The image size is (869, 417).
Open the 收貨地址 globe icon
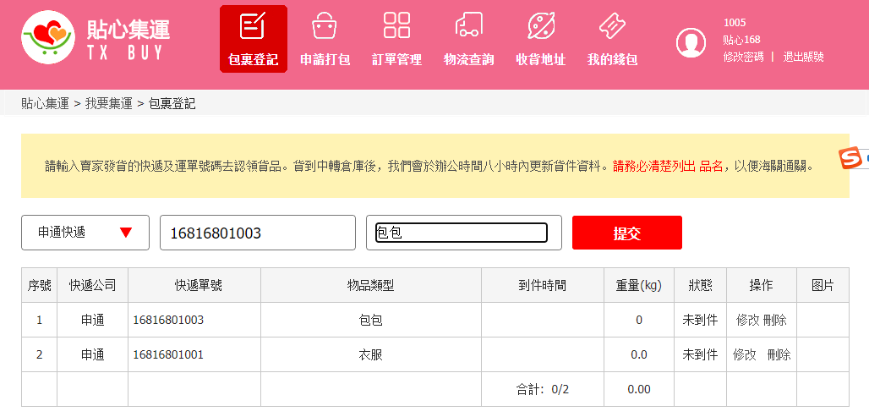coord(540,26)
